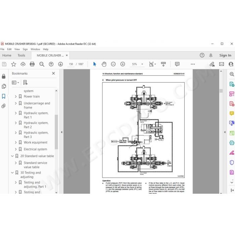Open attachments paperclip panel

[x=4, y=106]
